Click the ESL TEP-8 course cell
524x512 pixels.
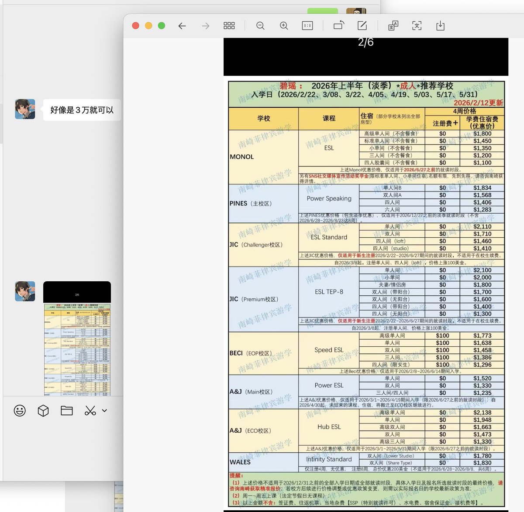329,292
